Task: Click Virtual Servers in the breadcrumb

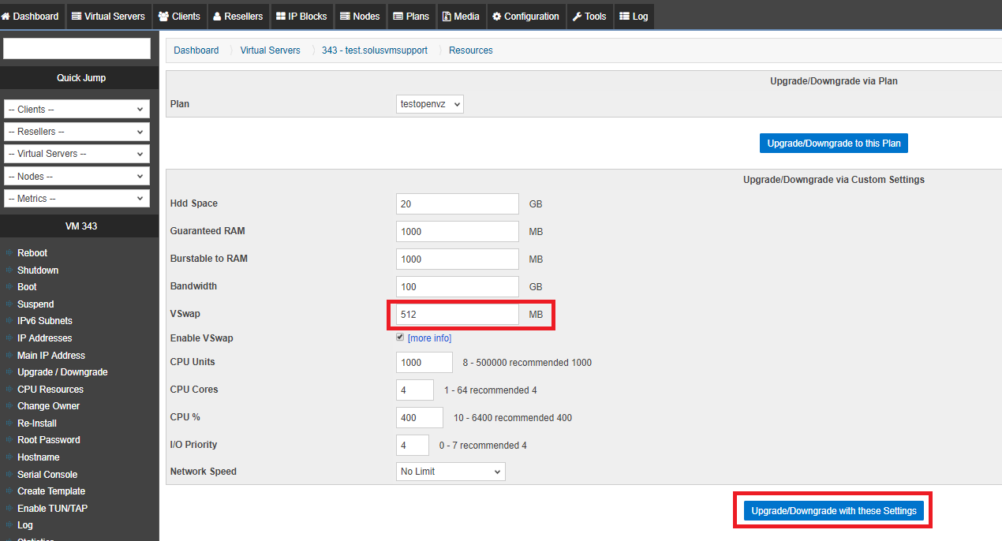Action: tap(270, 50)
